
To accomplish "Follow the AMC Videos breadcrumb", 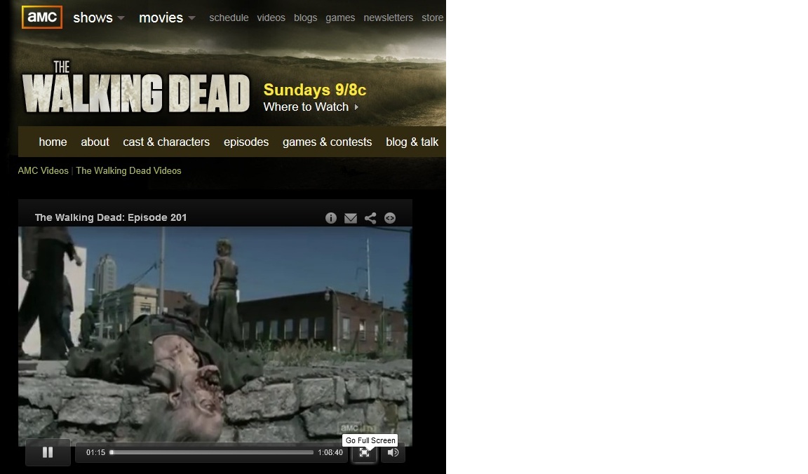I will [43, 170].
